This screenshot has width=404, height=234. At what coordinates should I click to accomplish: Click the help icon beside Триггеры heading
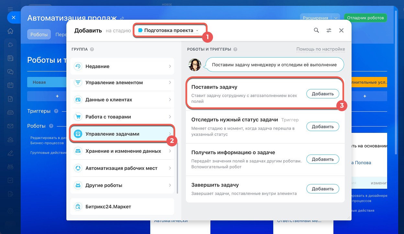coord(56,111)
